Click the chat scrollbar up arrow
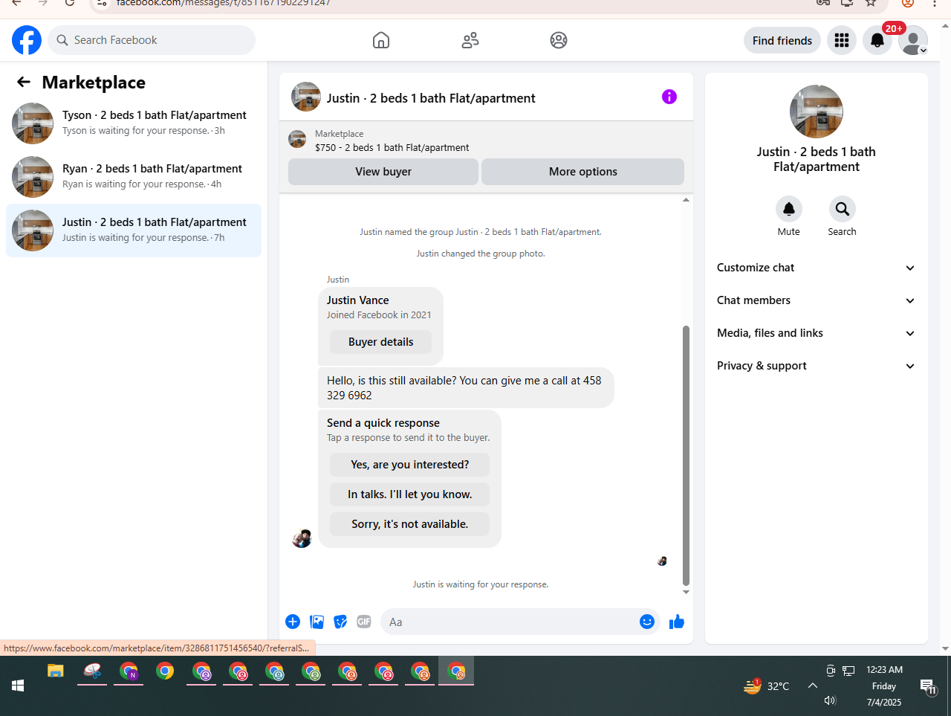Viewport: 951px width, 716px height. (x=686, y=199)
